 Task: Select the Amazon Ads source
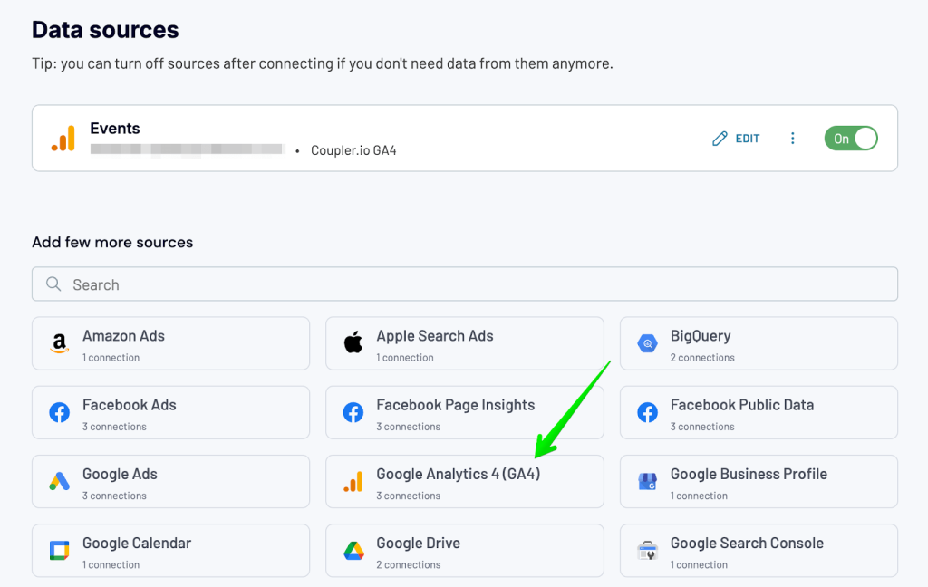click(x=170, y=343)
